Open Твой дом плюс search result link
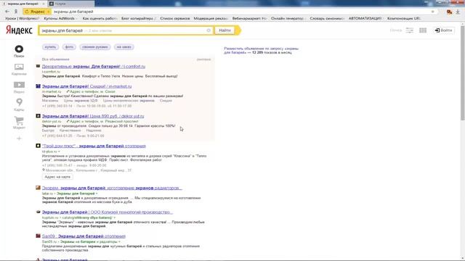Image resolution: width=465 pixels, height=261 pixels. [x=94, y=146]
